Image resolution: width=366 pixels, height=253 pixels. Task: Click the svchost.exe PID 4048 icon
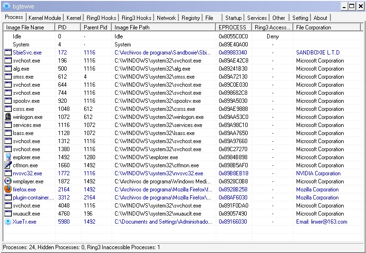tap(8, 206)
